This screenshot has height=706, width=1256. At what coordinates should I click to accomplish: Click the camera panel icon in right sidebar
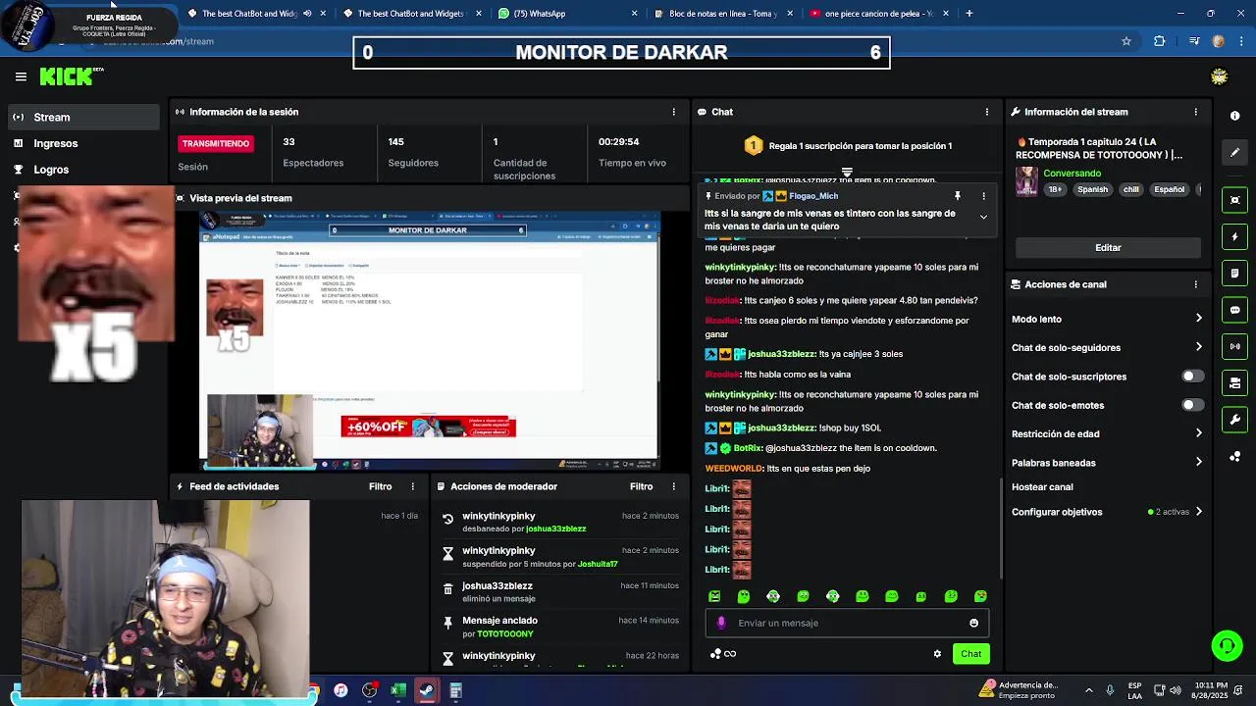1234,383
